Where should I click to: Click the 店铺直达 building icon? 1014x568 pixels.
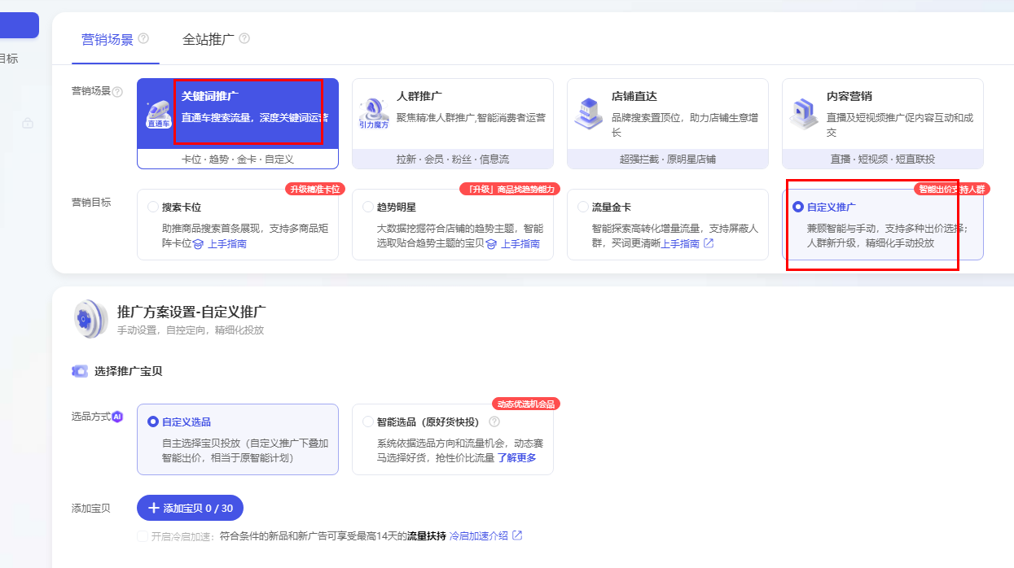tap(588, 113)
